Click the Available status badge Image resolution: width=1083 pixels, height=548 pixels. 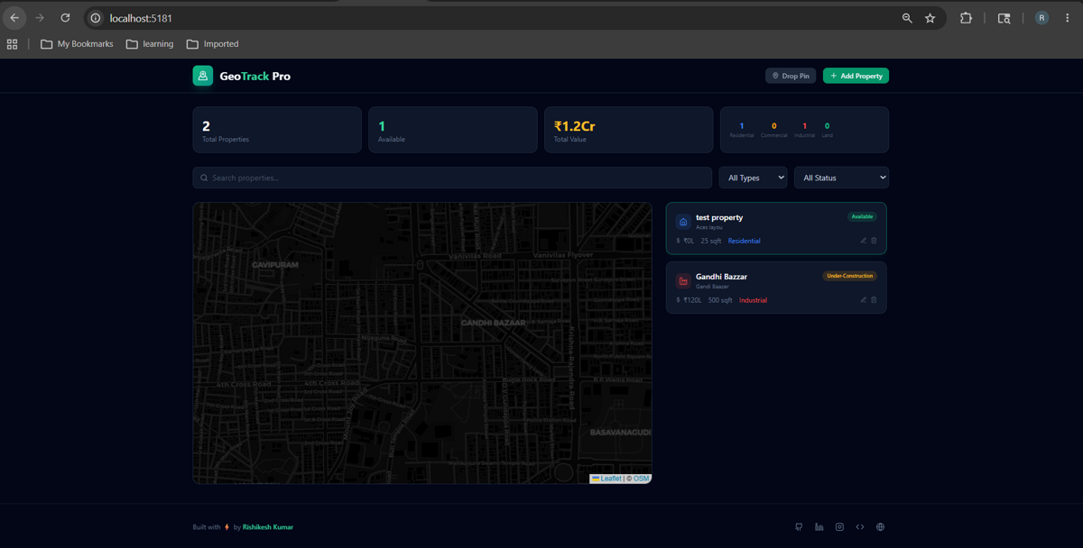tap(862, 216)
